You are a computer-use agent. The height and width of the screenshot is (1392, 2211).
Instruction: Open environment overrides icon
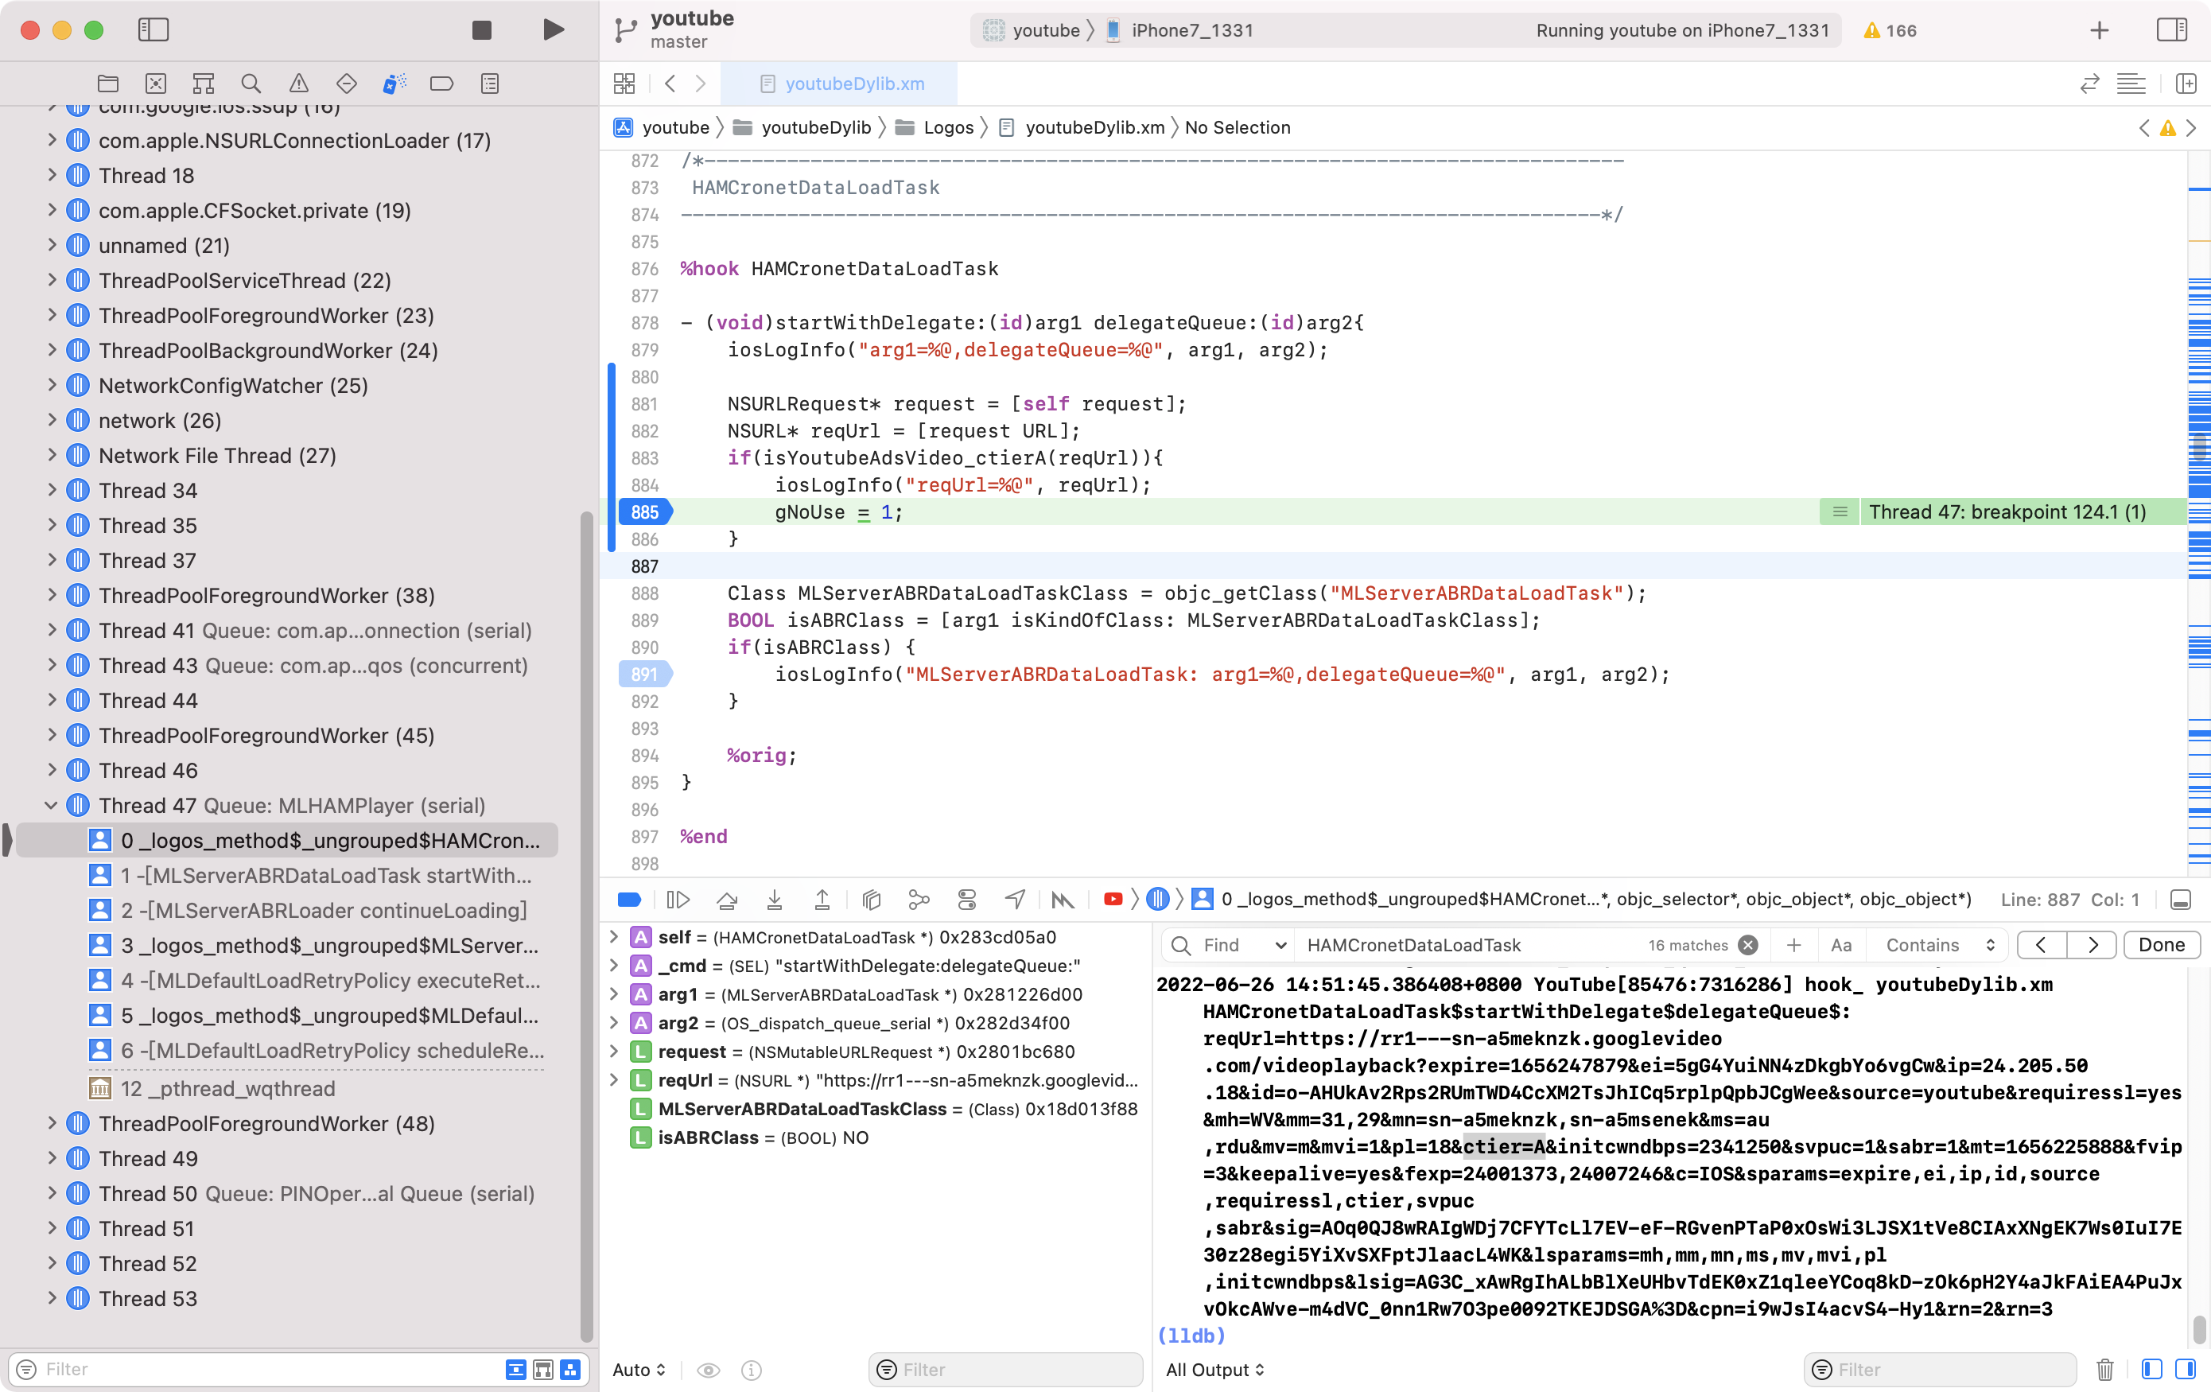pos(967,900)
